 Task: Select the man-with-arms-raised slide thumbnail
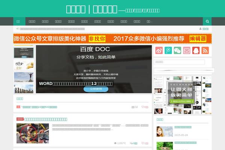point(24,77)
